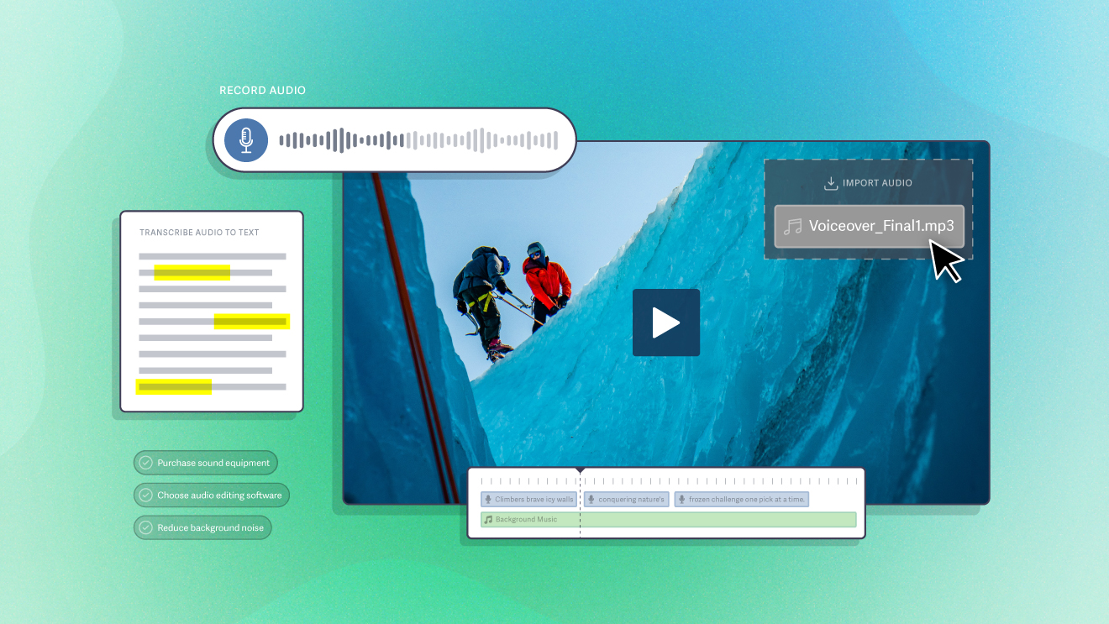Click the 'Transcribe Audio to Text' heading
Image resolution: width=1109 pixels, height=624 pixels.
click(x=199, y=233)
